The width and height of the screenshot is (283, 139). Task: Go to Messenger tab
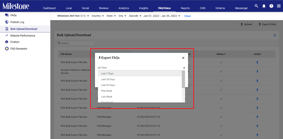coord(241,8)
